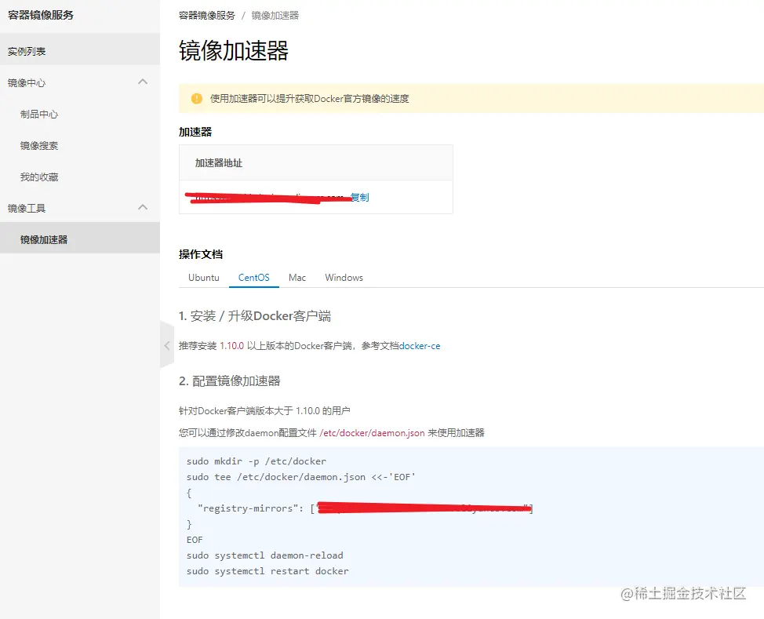
Task: Click the 镜像加速器 breadcrumb item
Action: coord(275,16)
